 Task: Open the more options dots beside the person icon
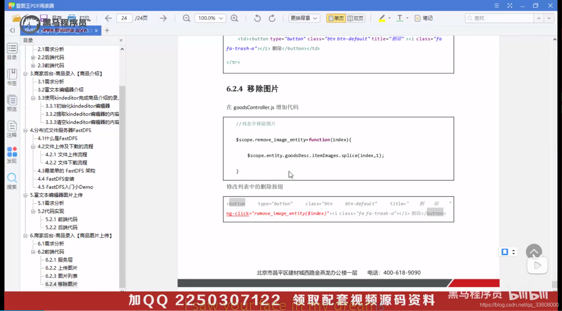[513, 252]
